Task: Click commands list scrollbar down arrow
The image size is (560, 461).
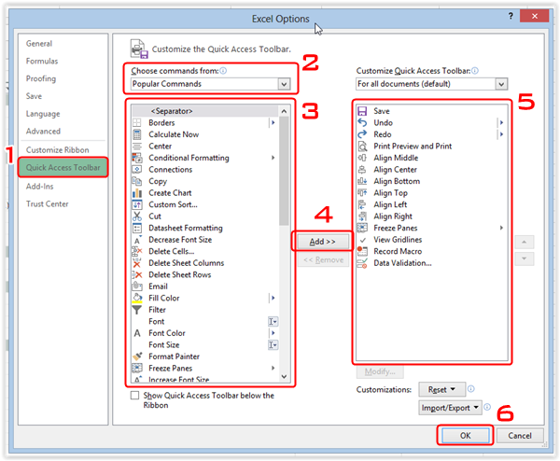Action: pos(284,376)
